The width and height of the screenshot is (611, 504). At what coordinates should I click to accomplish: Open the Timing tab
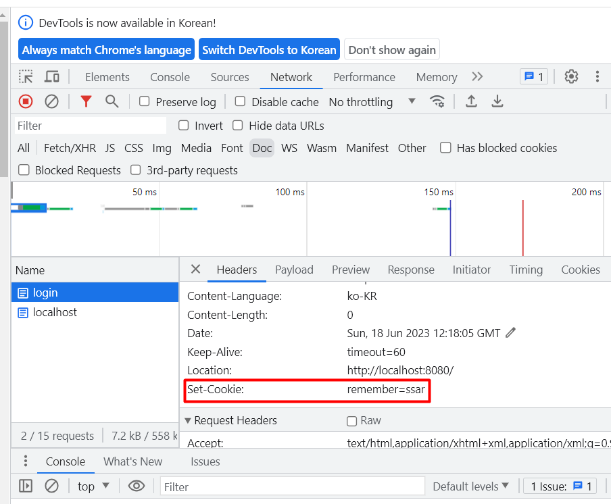coord(526,270)
